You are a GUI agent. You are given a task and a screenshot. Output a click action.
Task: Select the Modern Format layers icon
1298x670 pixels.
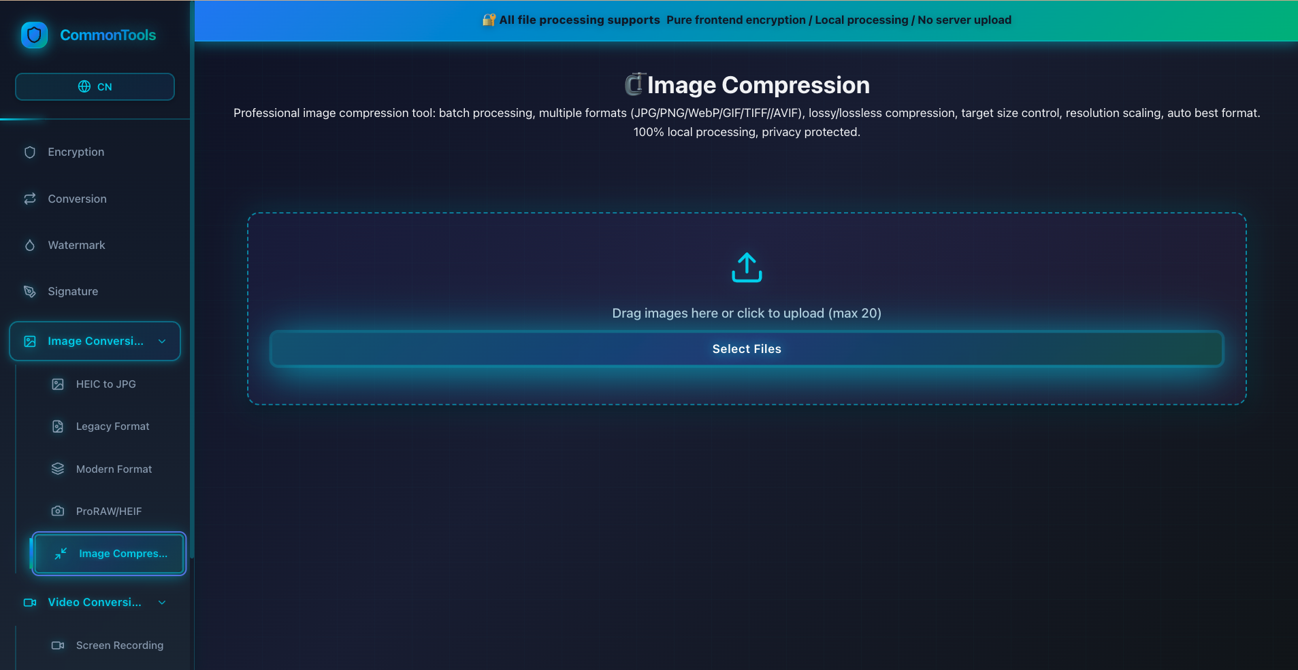pyautogui.click(x=58, y=468)
